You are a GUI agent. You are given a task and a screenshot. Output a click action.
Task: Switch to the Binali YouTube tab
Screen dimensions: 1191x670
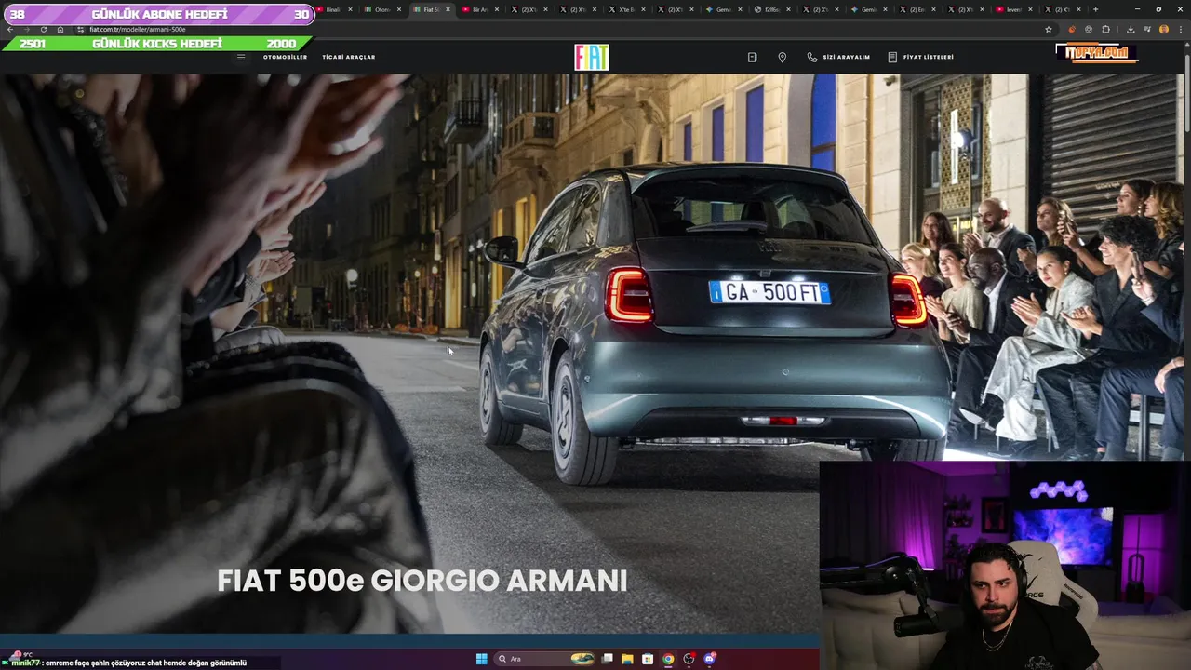(x=333, y=9)
